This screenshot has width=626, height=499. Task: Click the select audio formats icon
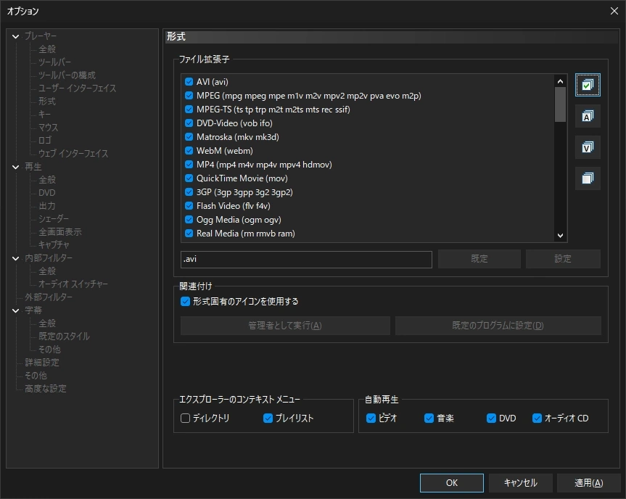(588, 116)
